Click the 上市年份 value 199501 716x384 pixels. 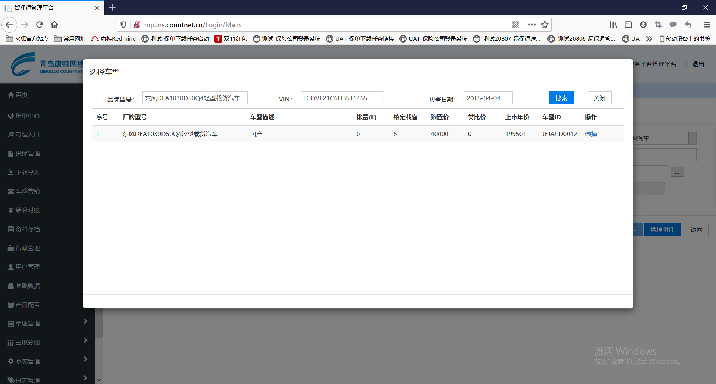[516, 134]
